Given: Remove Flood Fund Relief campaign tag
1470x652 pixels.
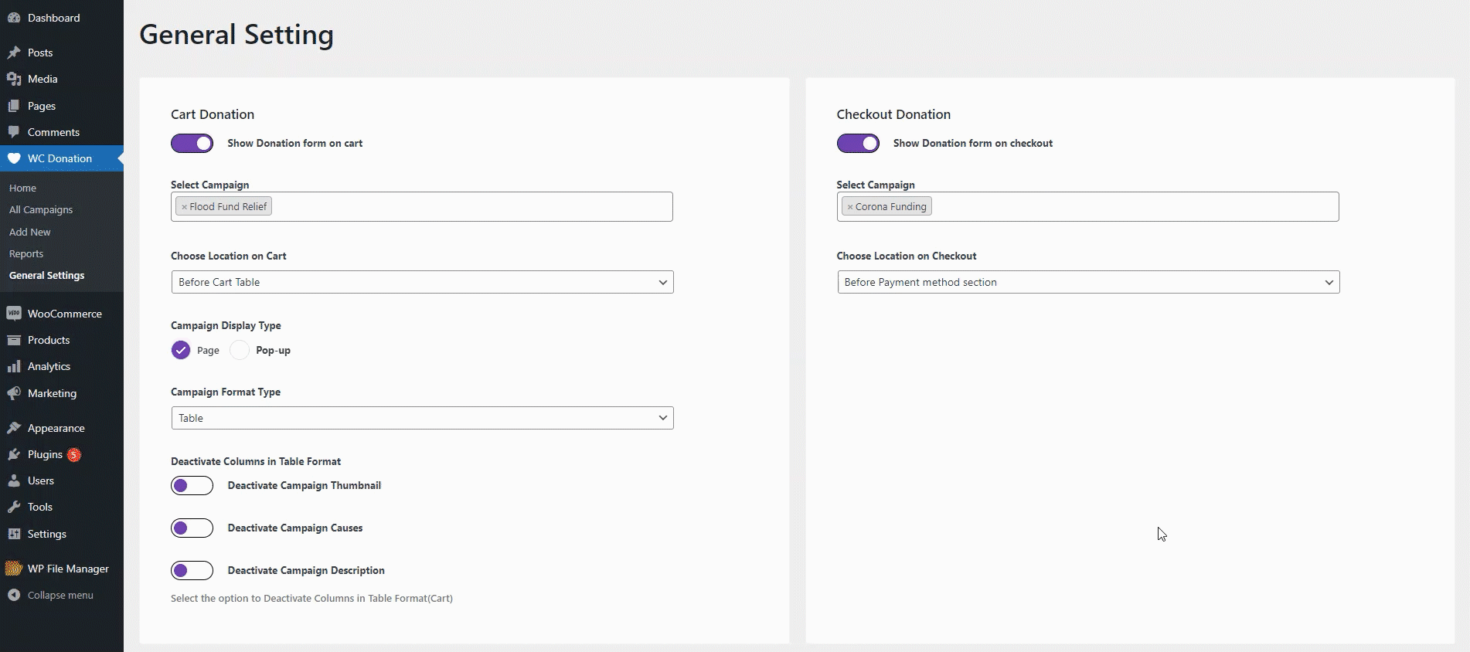Looking at the screenshot, I should click(184, 207).
